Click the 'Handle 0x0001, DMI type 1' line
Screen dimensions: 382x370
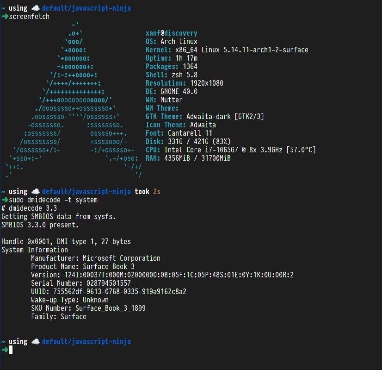(66, 241)
